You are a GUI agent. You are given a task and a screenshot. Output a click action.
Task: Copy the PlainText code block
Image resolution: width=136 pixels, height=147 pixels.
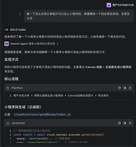click(119, 88)
